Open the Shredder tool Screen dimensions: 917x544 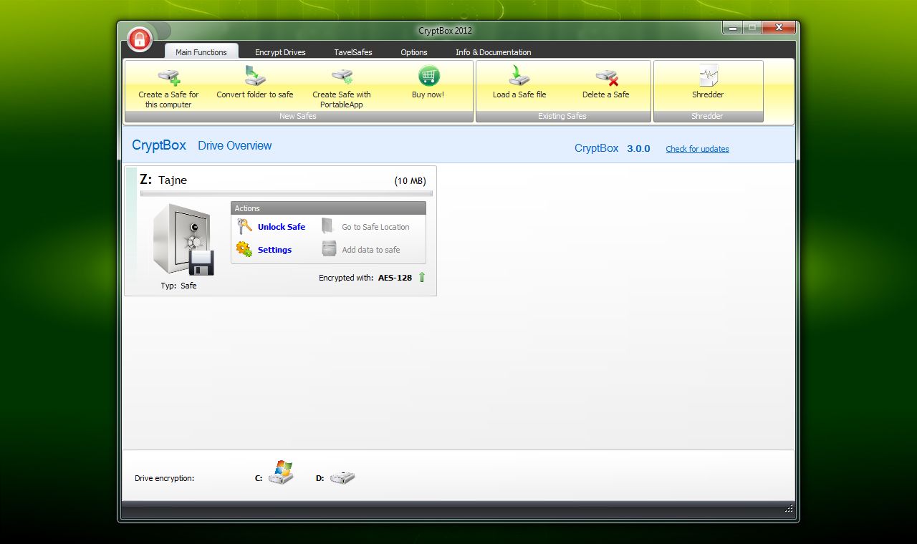pos(708,82)
